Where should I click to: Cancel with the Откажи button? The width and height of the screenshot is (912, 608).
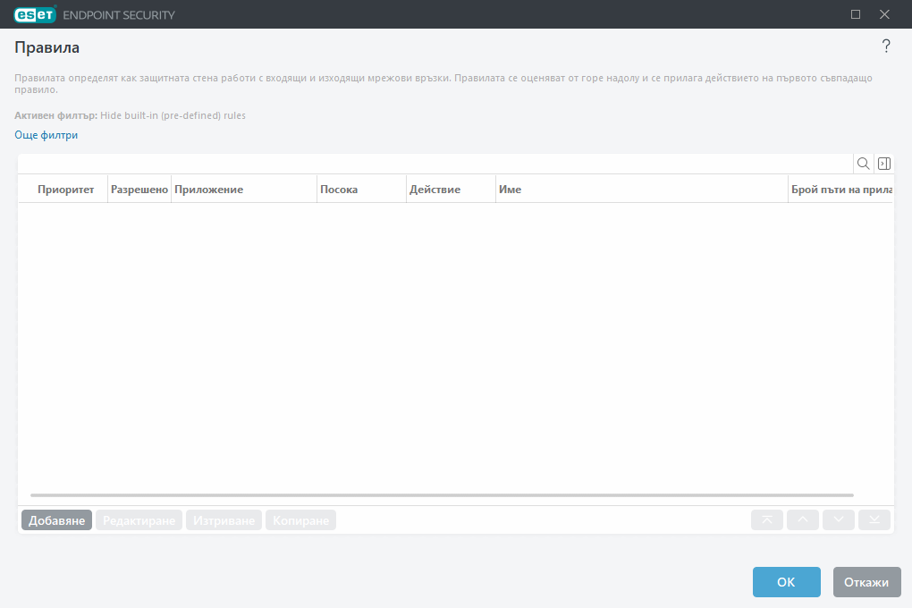point(866,582)
